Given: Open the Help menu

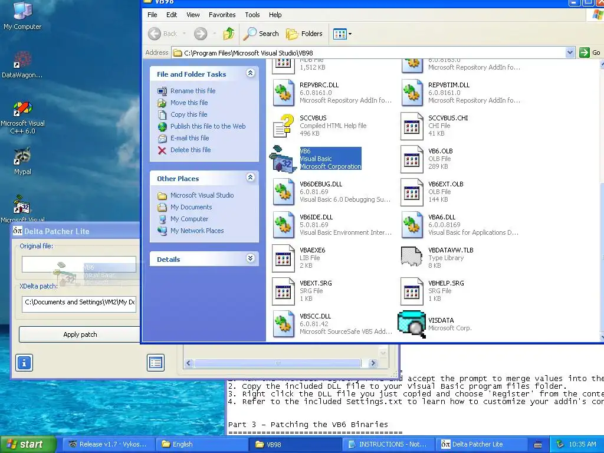Looking at the screenshot, I should click(x=275, y=15).
